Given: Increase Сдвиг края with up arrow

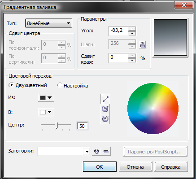Looking at the screenshot, I should click(x=132, y=56).
